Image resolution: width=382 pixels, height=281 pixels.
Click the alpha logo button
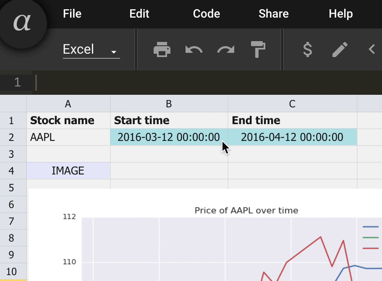coord(22,22)
